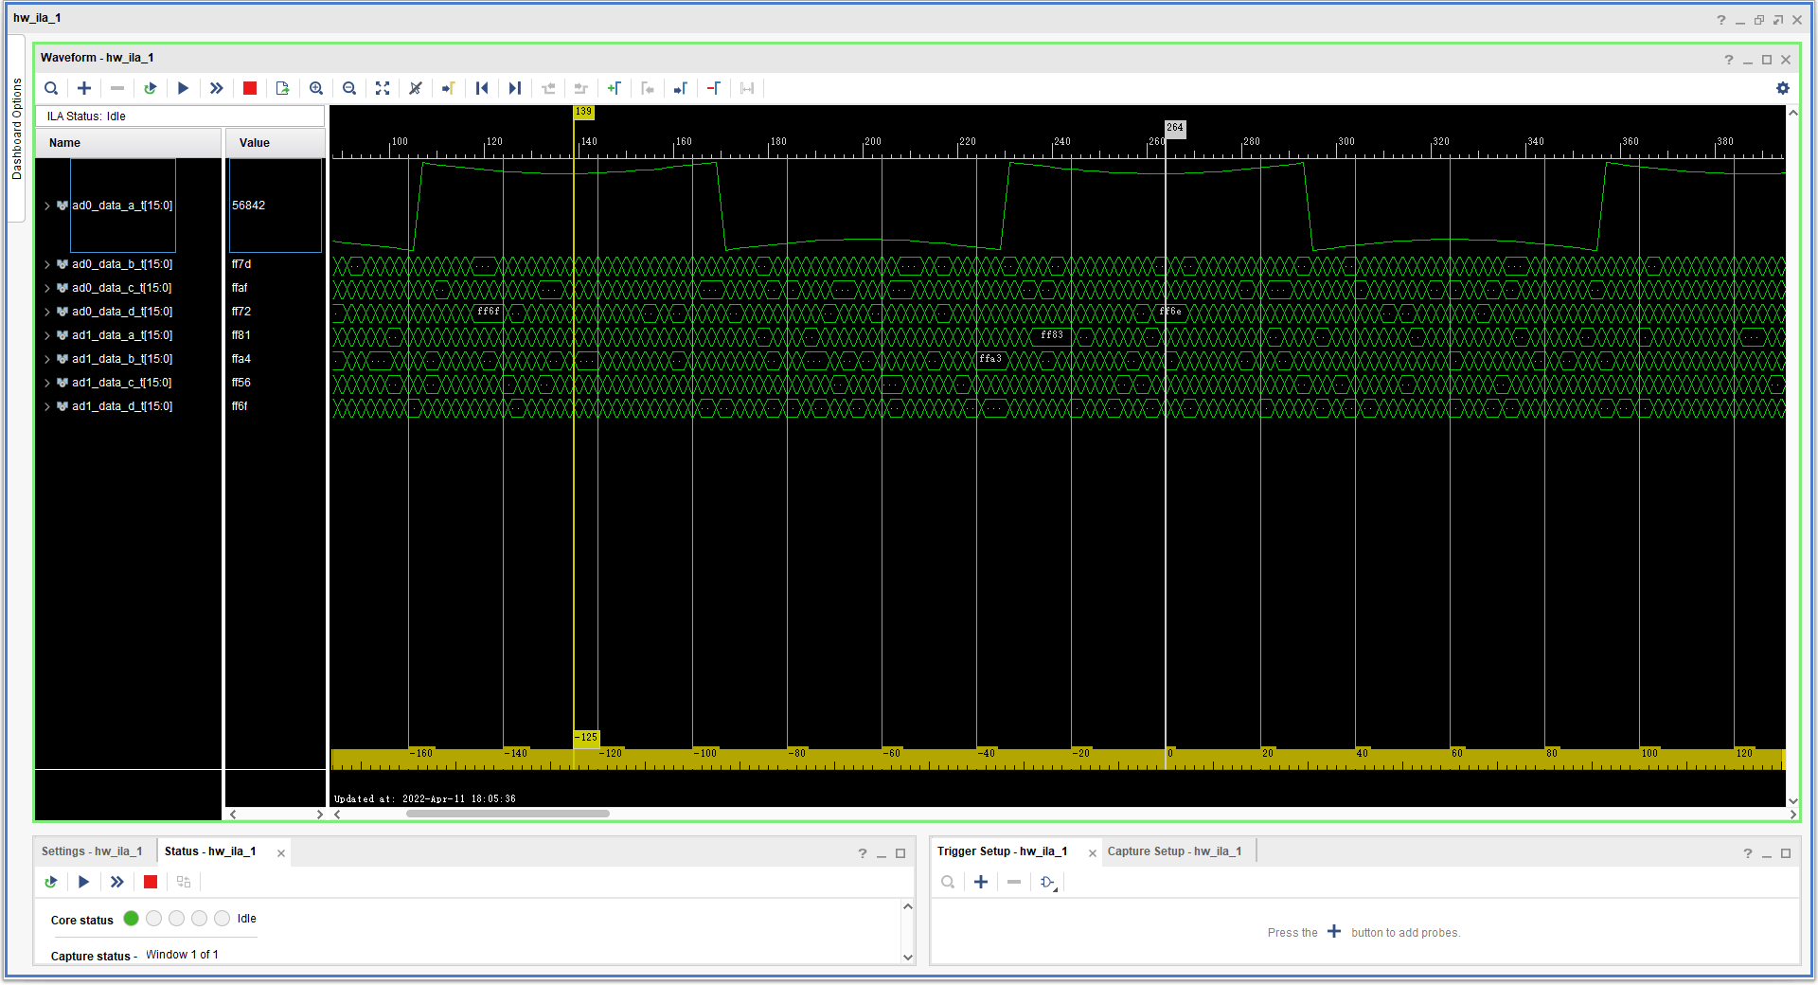The height and width of the screenshot is (985, 1818).
Task: Select the ad1_data_c_t[15:0] signal row
Action: click(122, 383)
